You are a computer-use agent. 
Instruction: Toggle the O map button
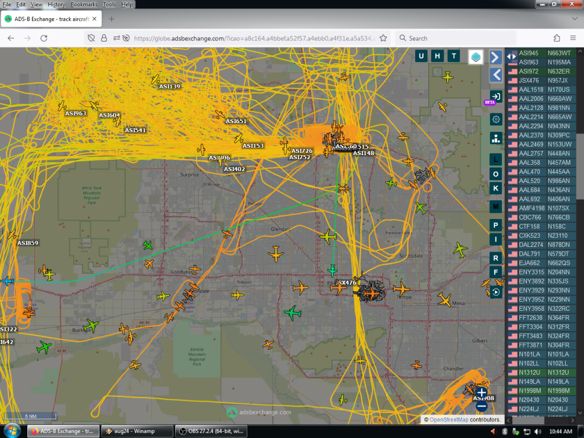coord(496,174)
